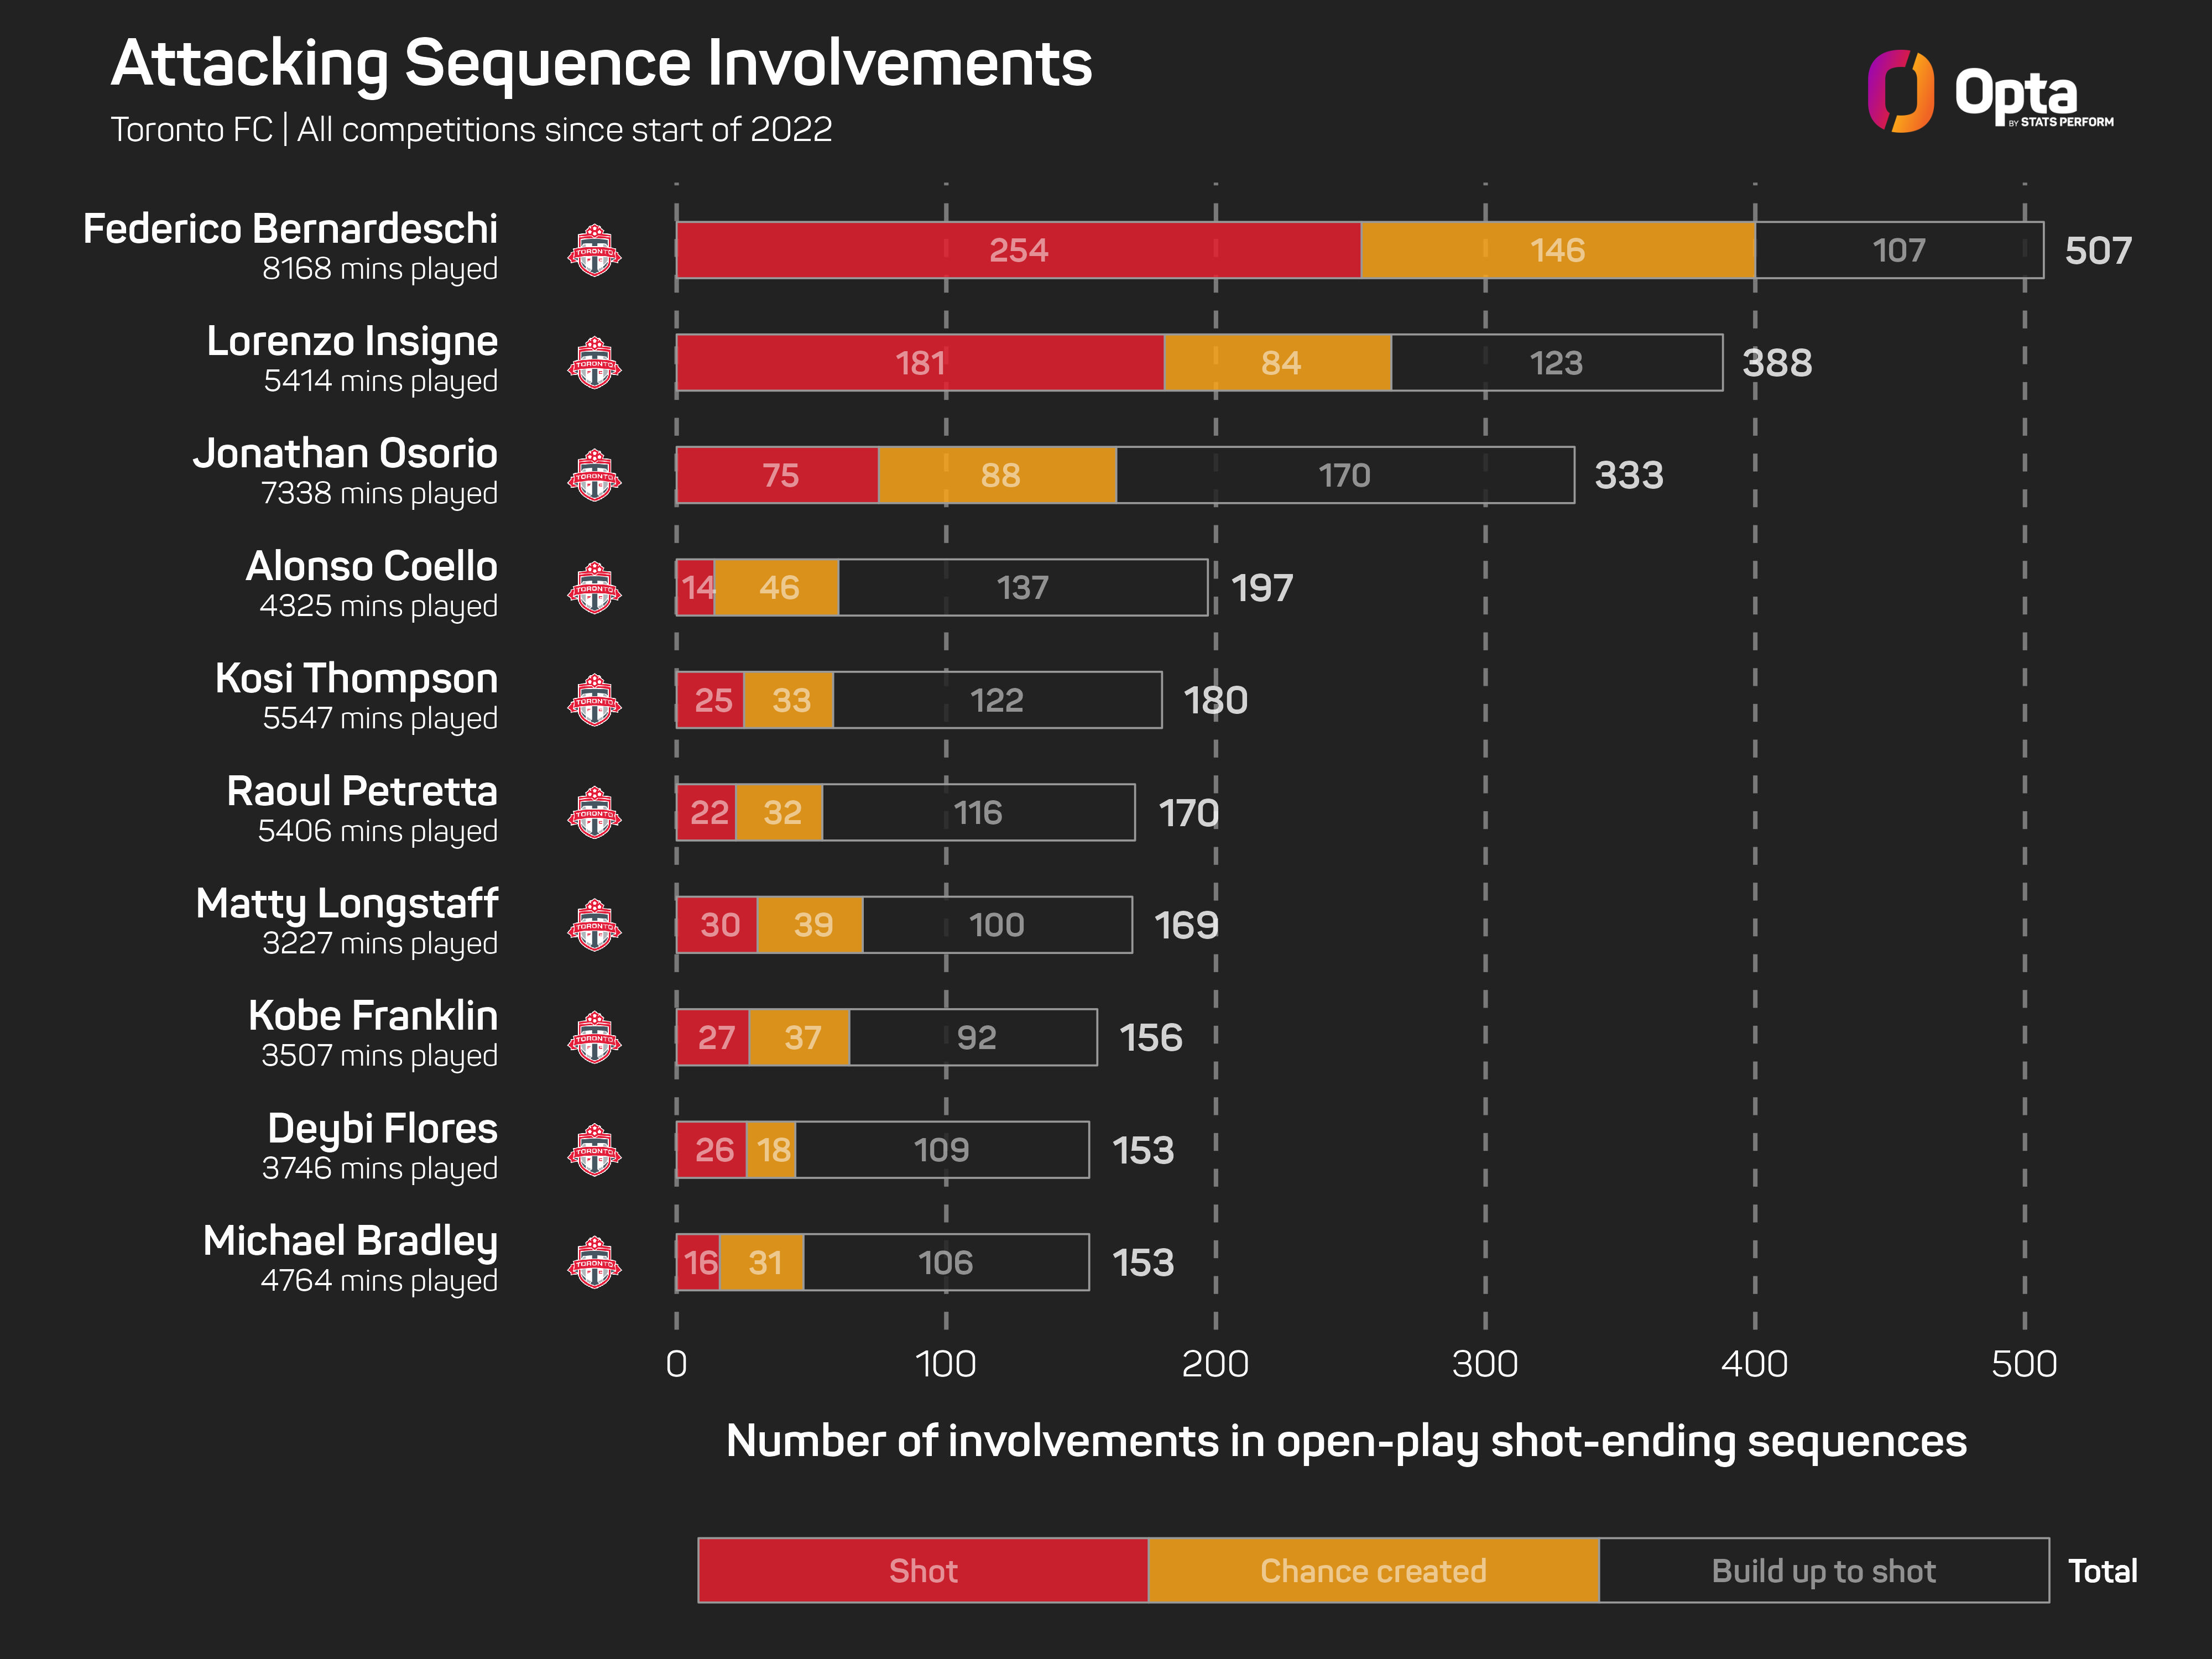Click the club crest next to Lorenzo Insigne
The width and height of the screenshot is (2212, 1659).
[x=594, y=363]
